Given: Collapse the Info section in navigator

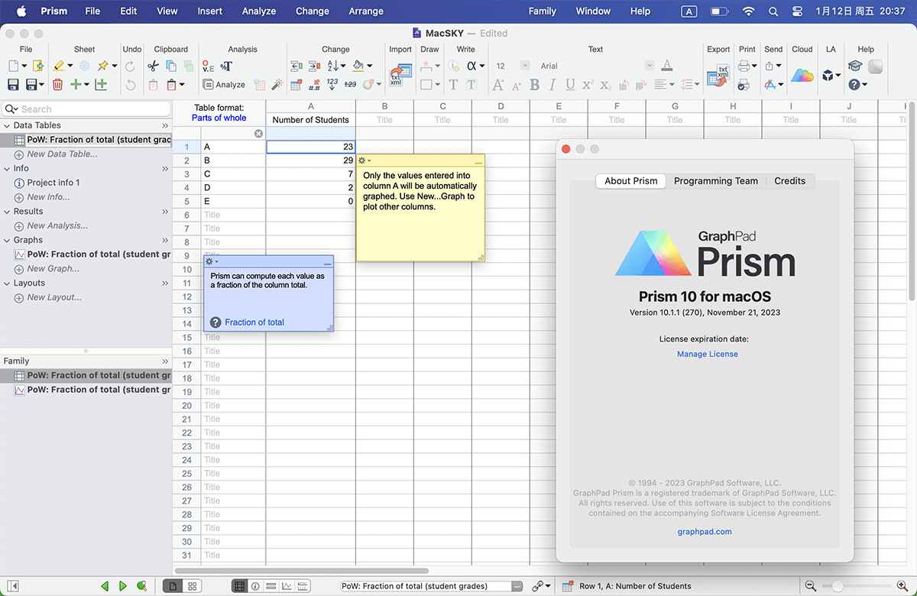Looking at the screenshot, I should click(8, 168).
